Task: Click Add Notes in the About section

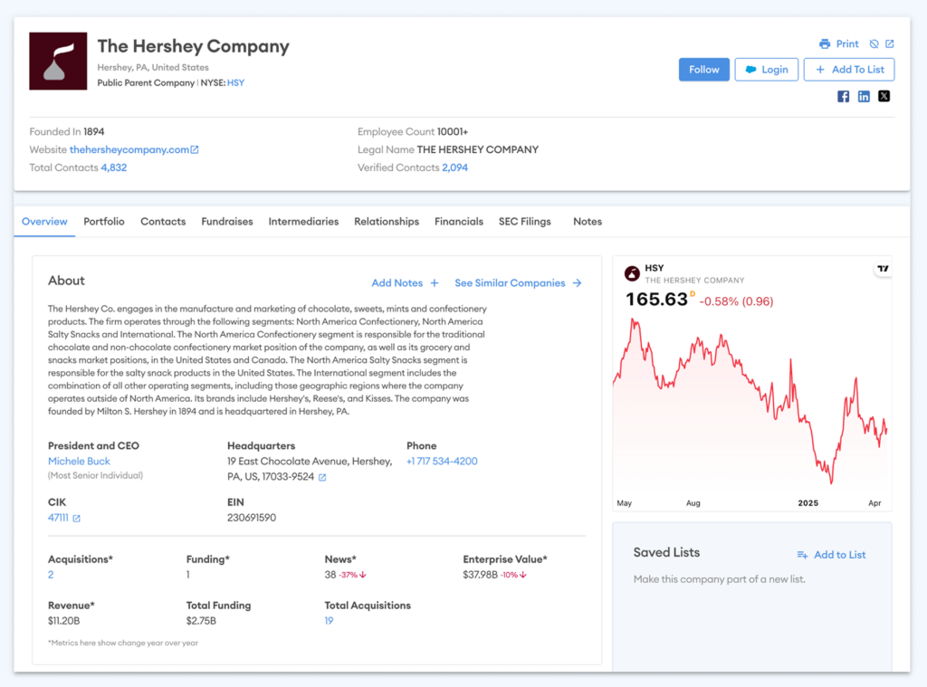Action: [405, 283]
